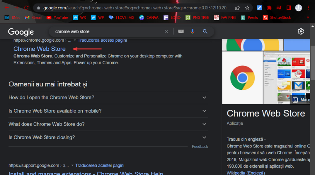Screen dimensions: 315x175
Task: Share this page using the share icon
Action: 237,8
